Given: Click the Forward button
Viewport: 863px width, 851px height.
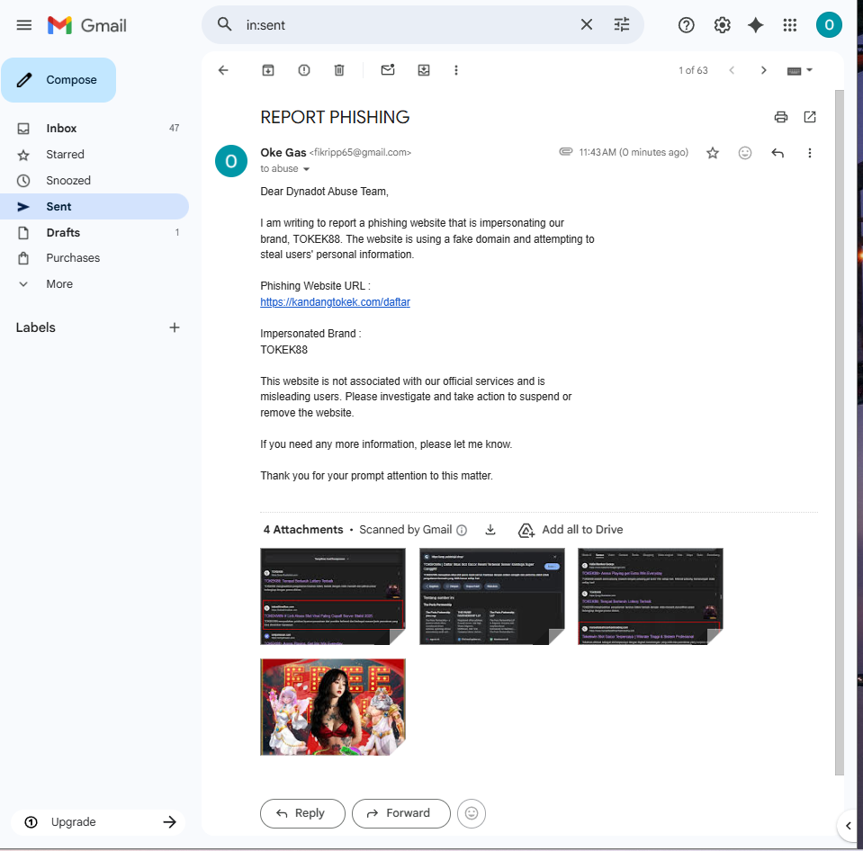Looking at the screenshot, I should coord(401,813).
